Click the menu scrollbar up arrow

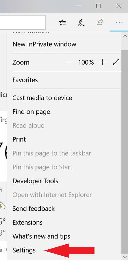pos(125,36)
